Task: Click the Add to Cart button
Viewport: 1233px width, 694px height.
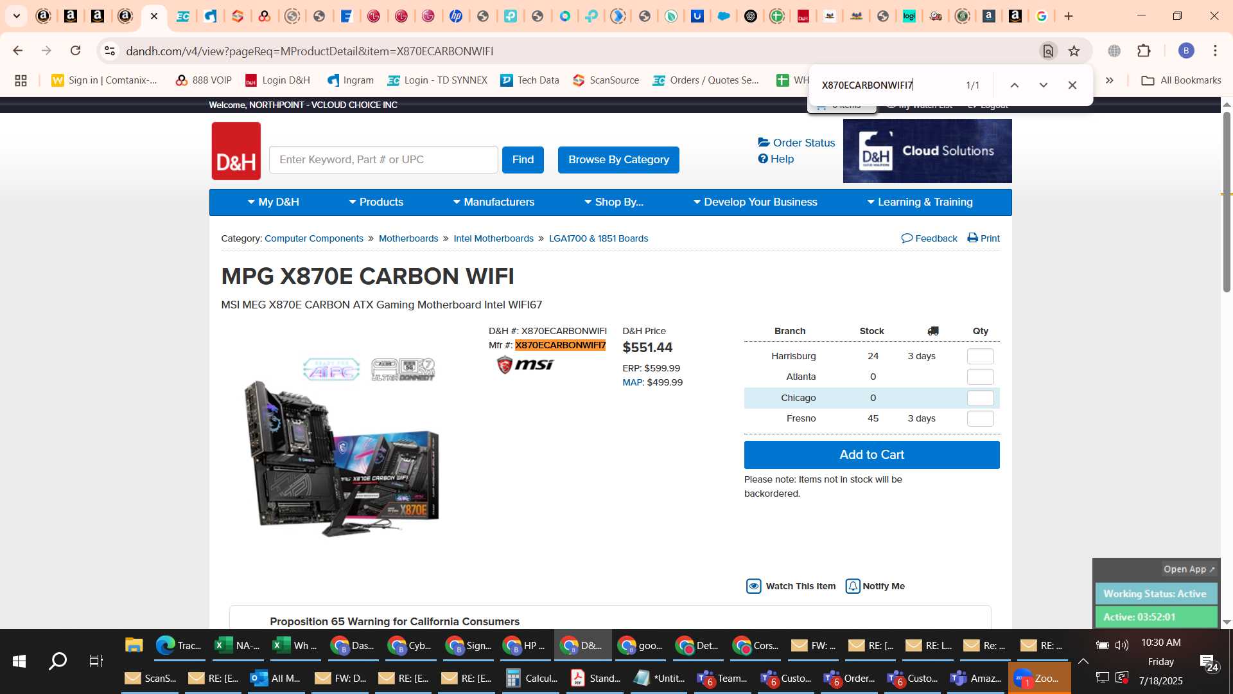Action: tap(871, 455)
